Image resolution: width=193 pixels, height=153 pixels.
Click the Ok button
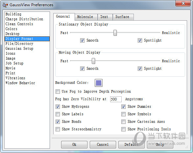tap(74, 144)
